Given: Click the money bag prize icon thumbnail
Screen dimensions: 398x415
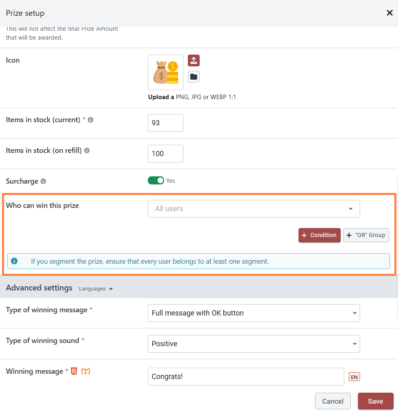Looking at the screenshot, I should pyautogui.click(x=166, y=72).
